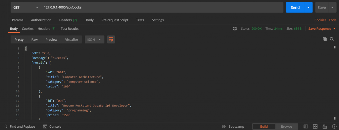Toggle word wrap icon in response toolbar
This screenshot has height=130, width=339.
coord(111,40)
